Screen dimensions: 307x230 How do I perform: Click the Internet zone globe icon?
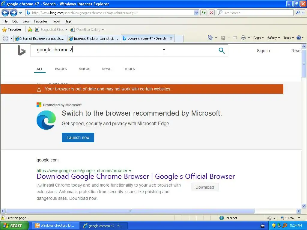[x=222, y=218]
